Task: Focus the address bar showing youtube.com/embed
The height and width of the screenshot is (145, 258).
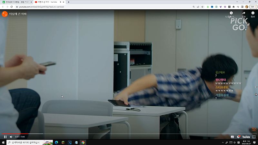Action: pyautogui.click(x=105, y=7)
